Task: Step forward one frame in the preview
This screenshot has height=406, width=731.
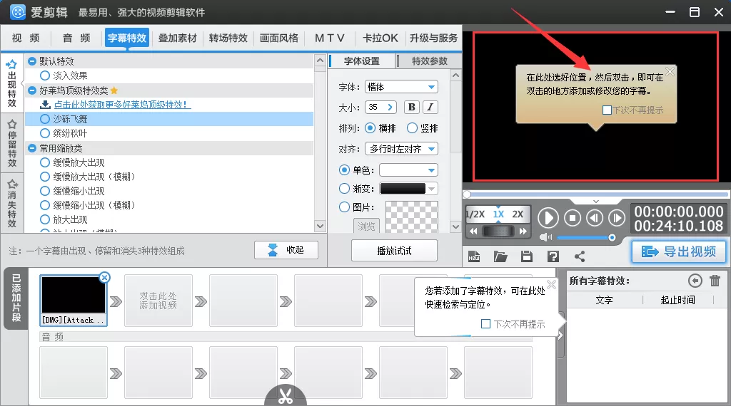Action: [x=616, y=218]
